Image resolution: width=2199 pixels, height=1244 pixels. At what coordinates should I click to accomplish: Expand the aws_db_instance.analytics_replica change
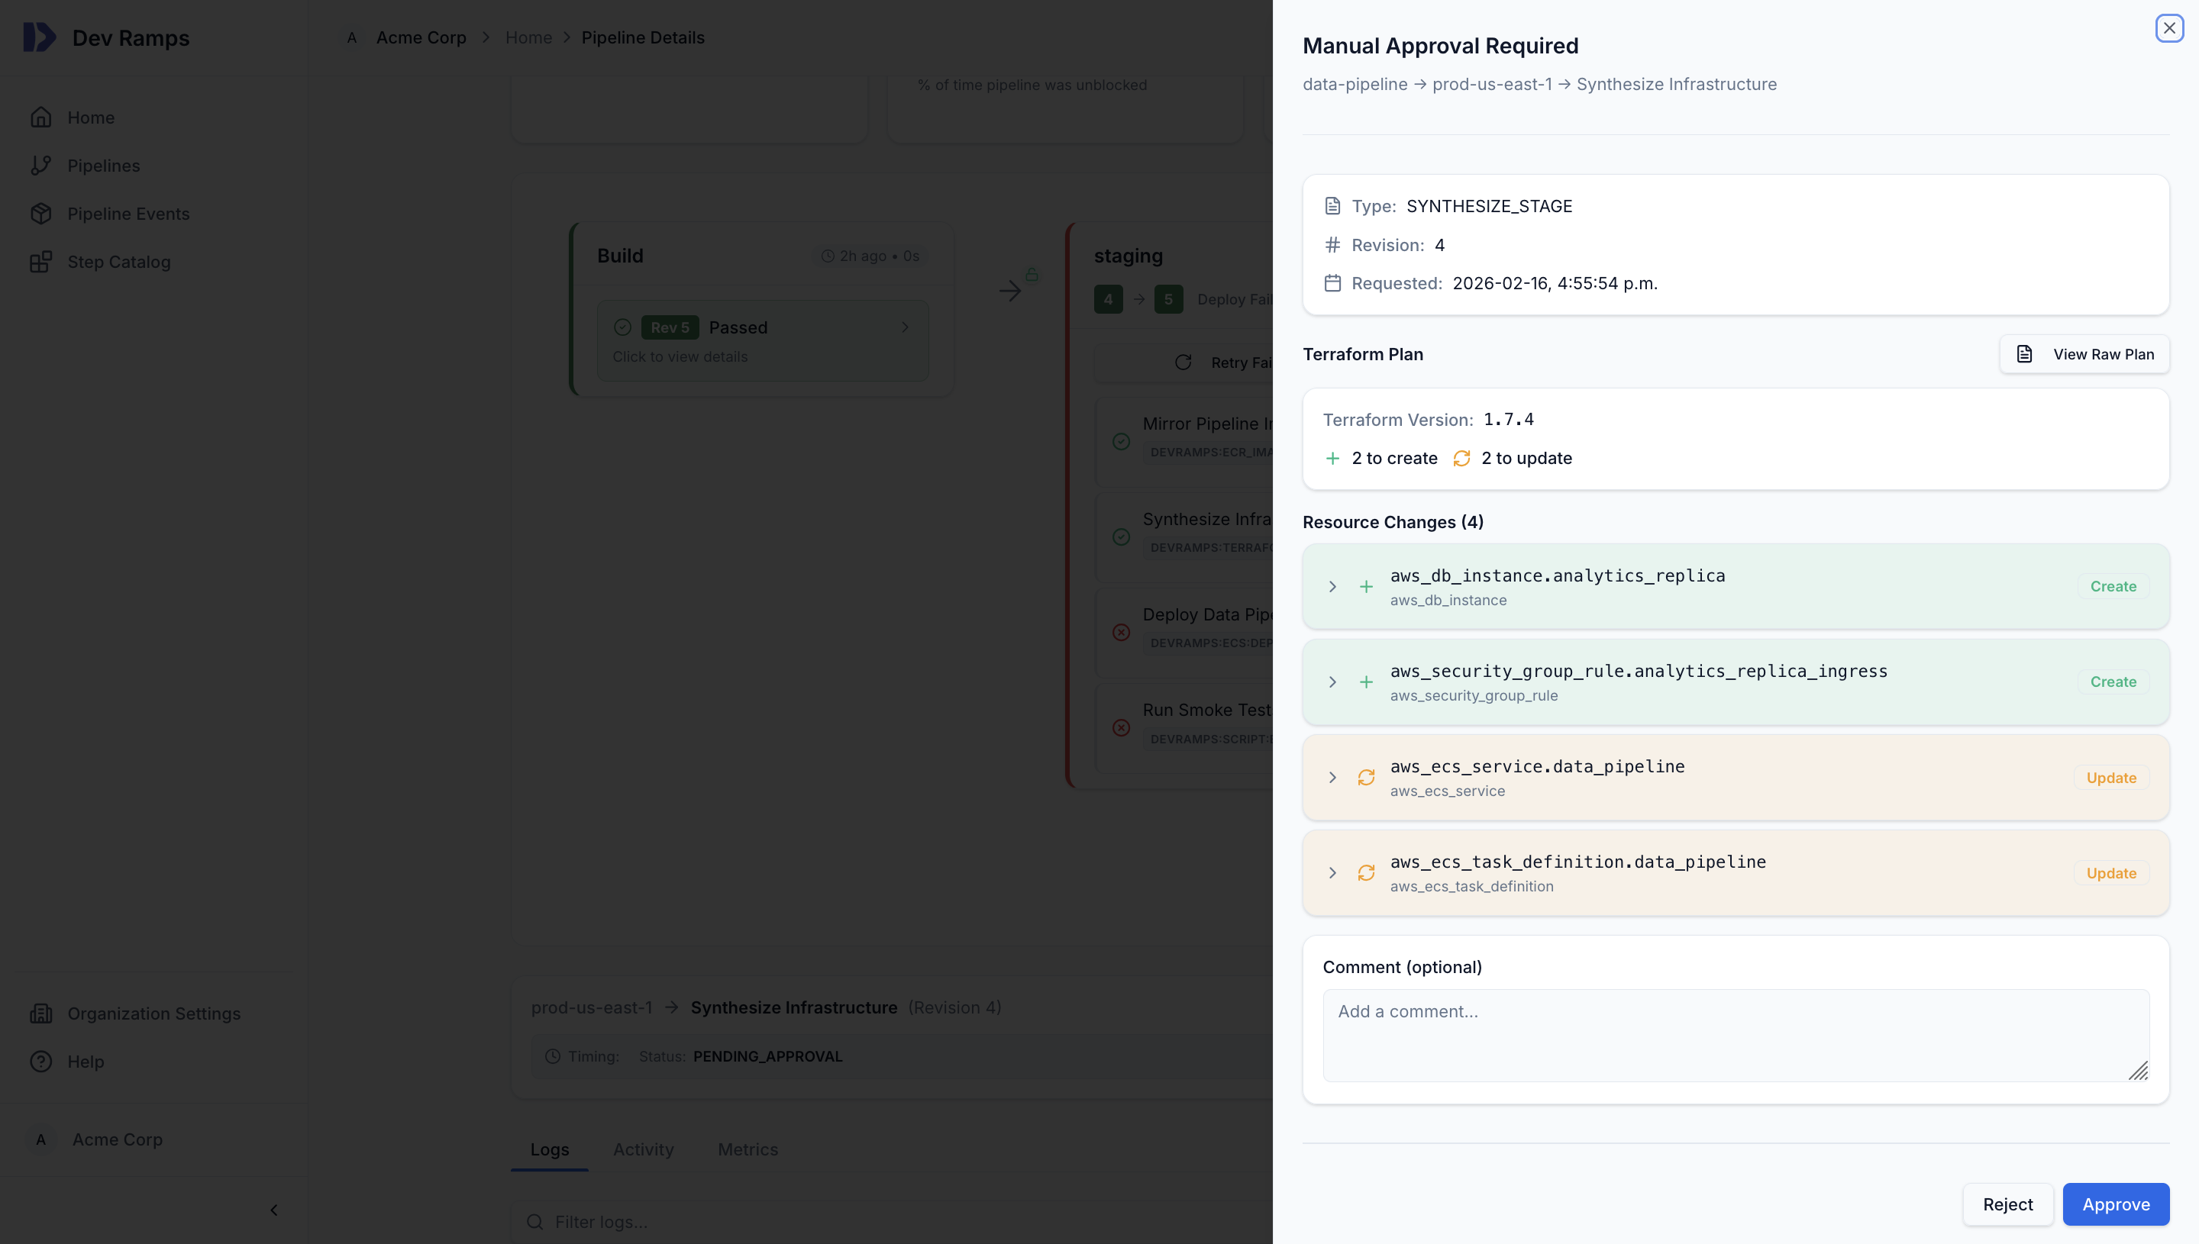click(x=1332, y=586)
